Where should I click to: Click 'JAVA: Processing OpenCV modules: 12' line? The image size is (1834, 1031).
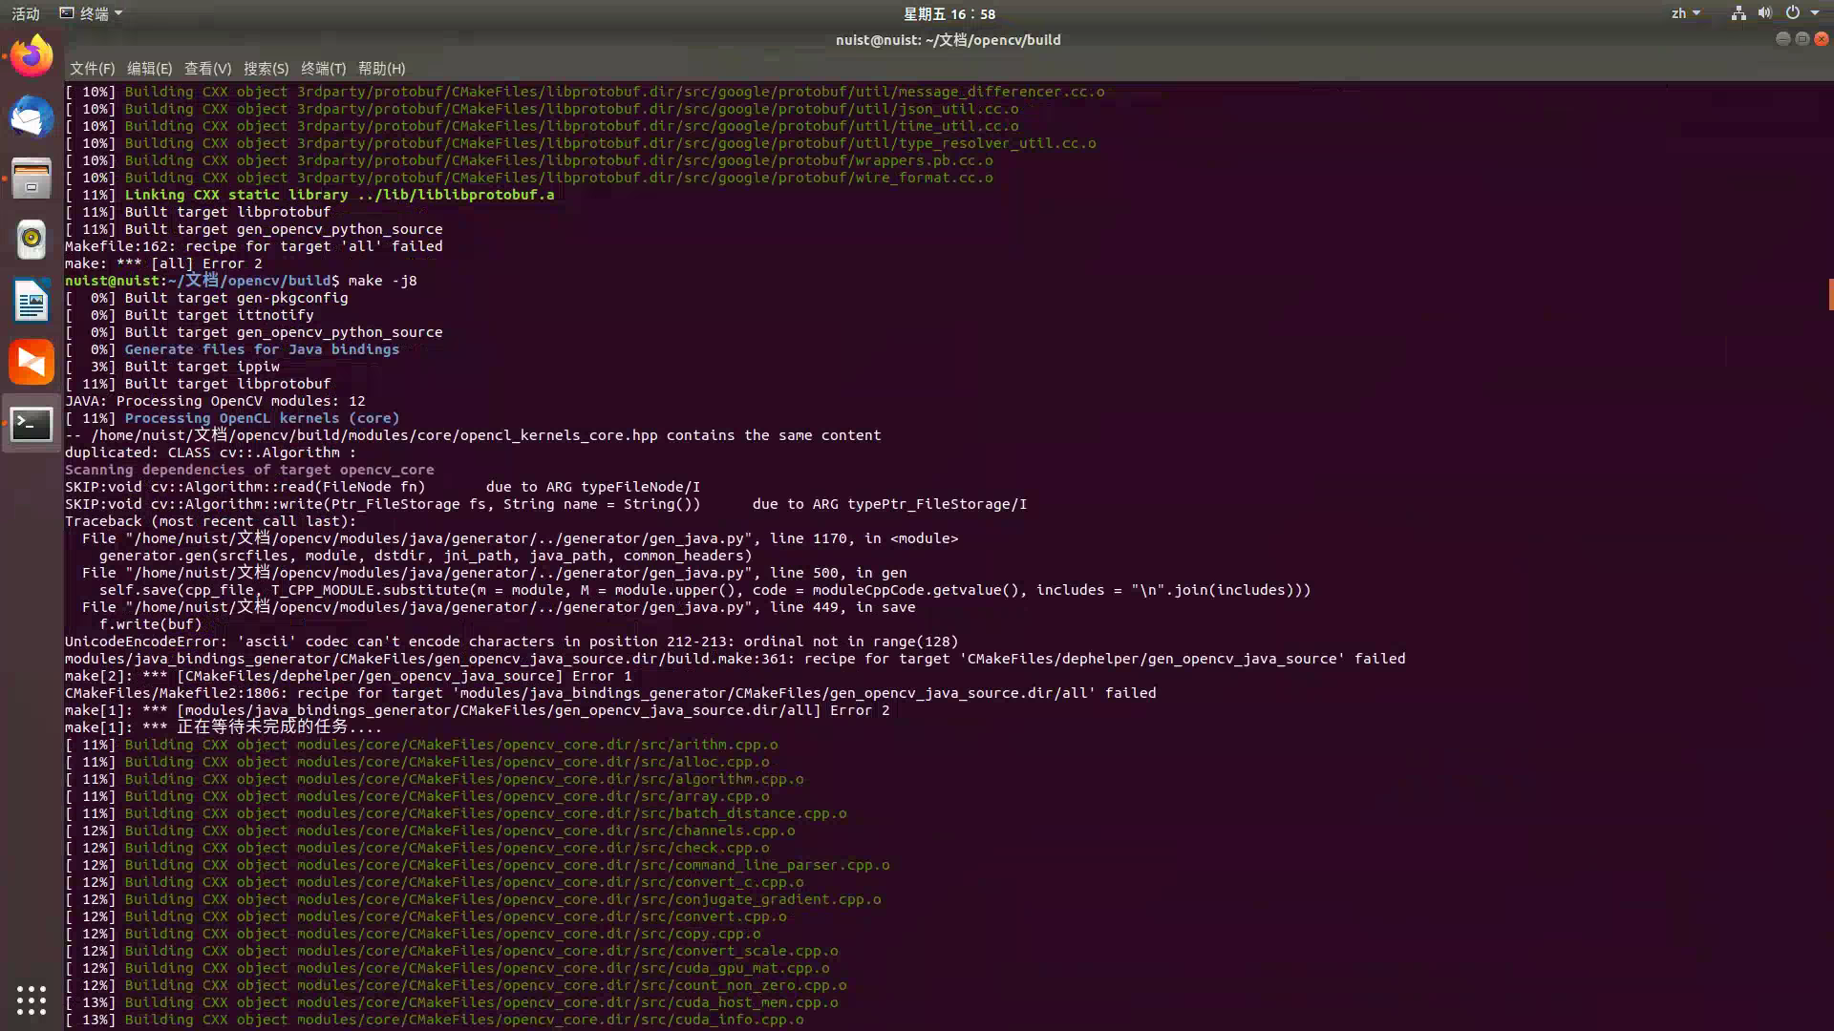tap(215, 401)
